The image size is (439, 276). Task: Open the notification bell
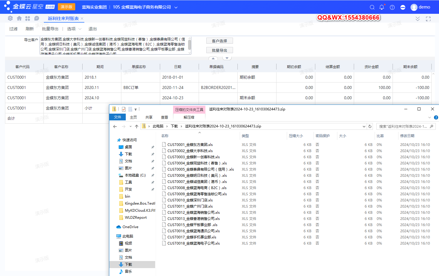coord(382,7)
